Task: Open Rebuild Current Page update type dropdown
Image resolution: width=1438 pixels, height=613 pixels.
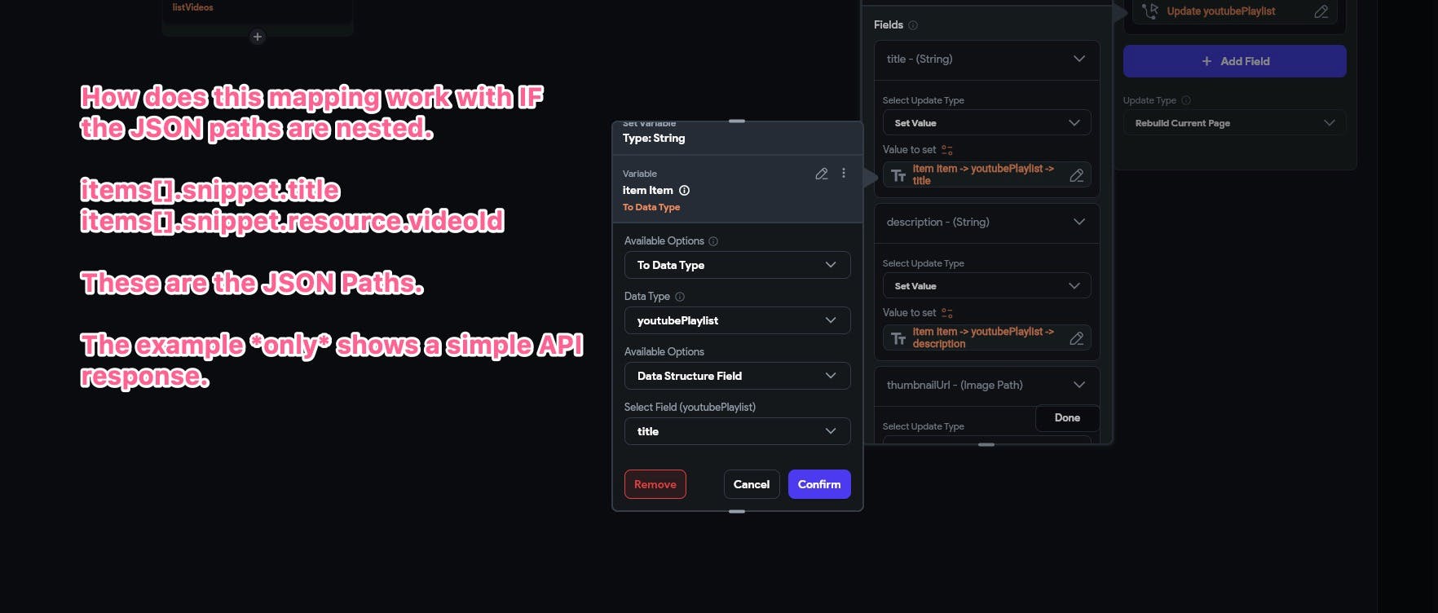Action: point(1234,123)
